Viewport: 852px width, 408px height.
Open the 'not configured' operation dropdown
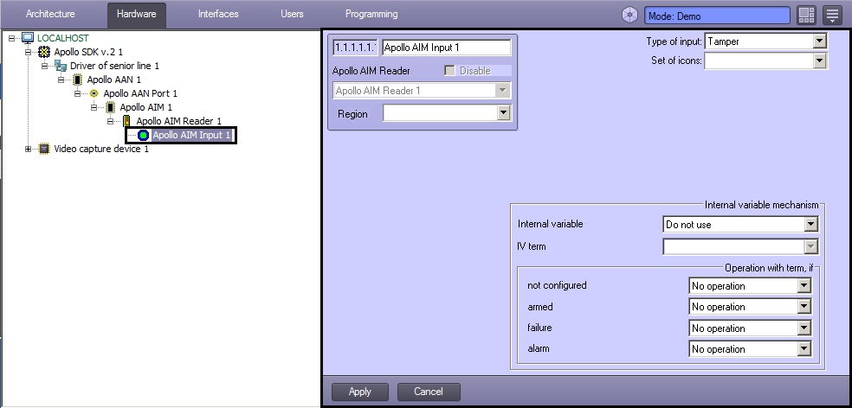click(804, 285)
